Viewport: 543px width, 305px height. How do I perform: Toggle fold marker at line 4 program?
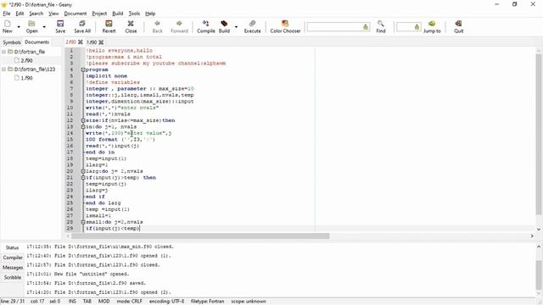point(83,69)
